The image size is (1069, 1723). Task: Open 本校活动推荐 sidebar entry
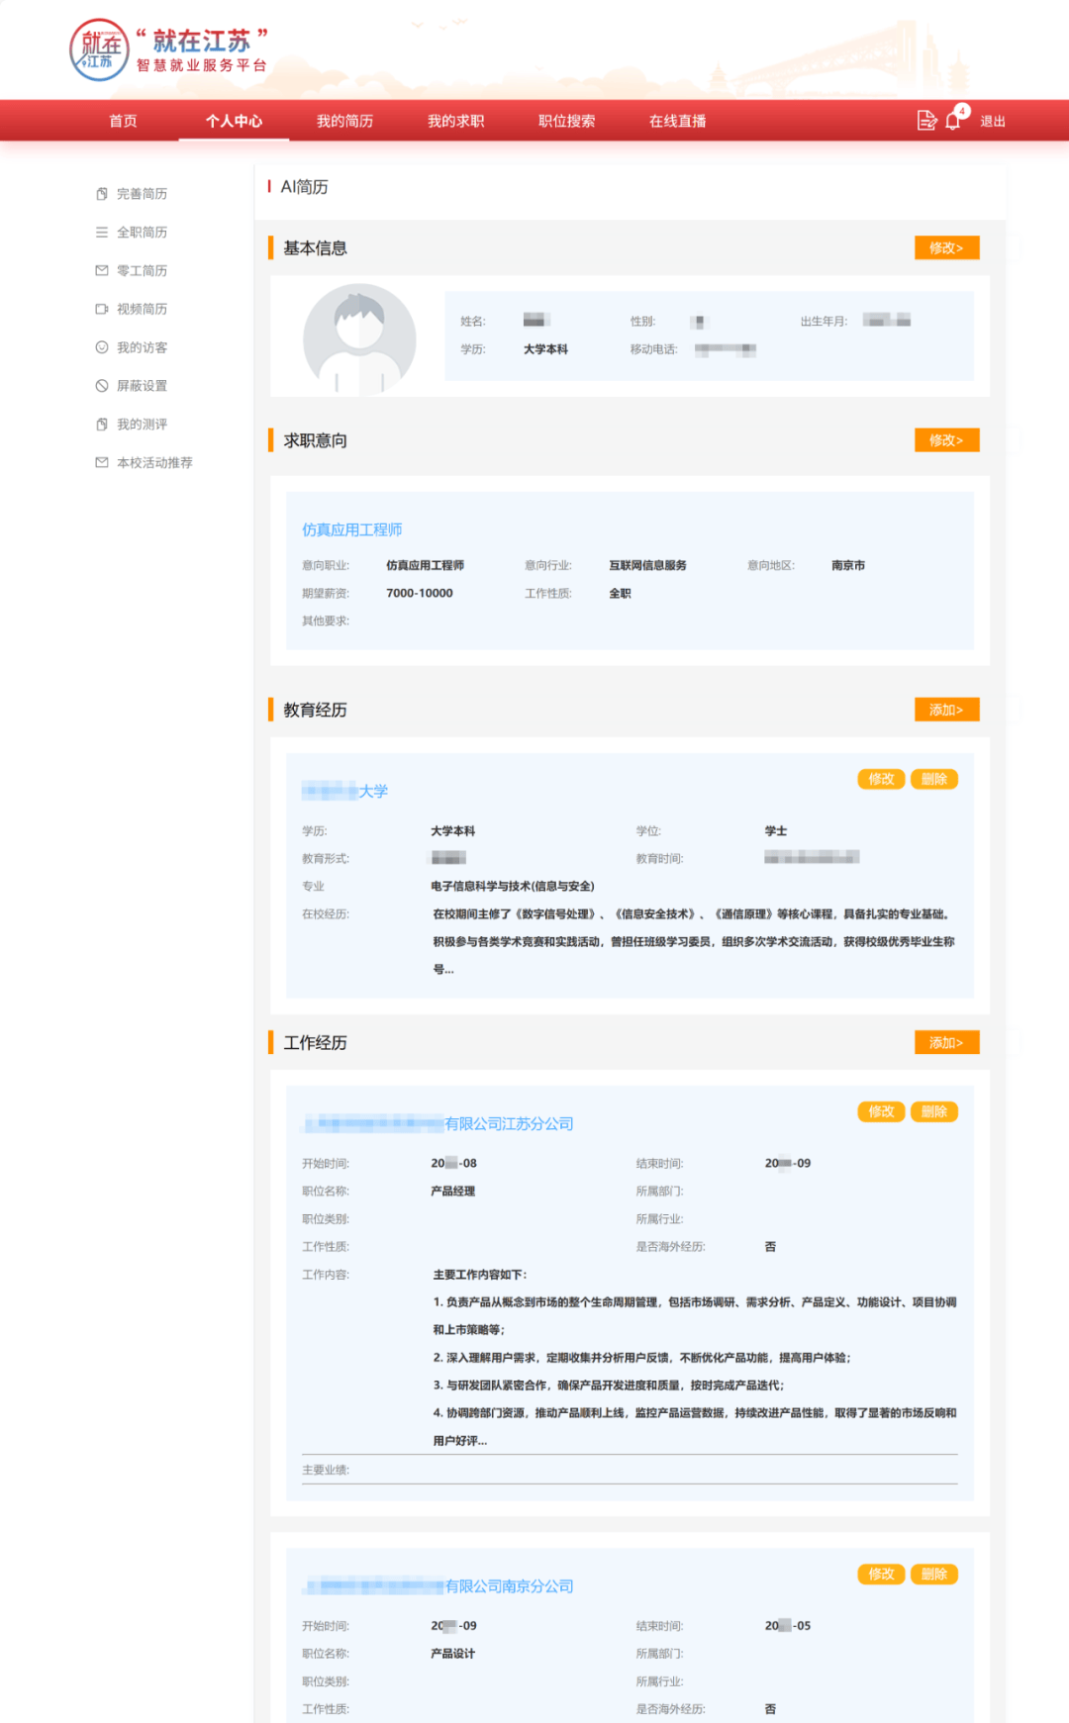pyautogui.click(x=154, y=463)
